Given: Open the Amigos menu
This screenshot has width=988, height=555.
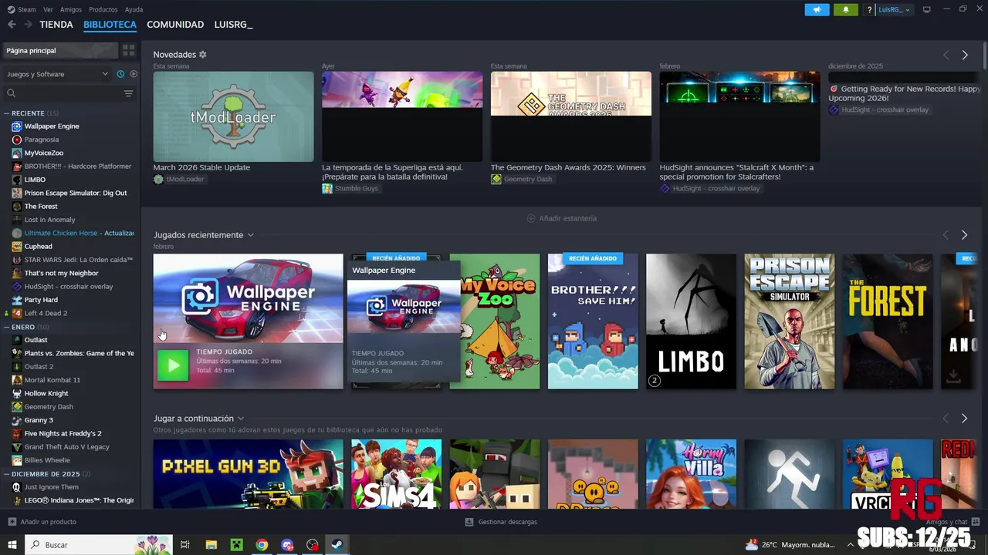Looking at the screenshot, I should [71, 9].
